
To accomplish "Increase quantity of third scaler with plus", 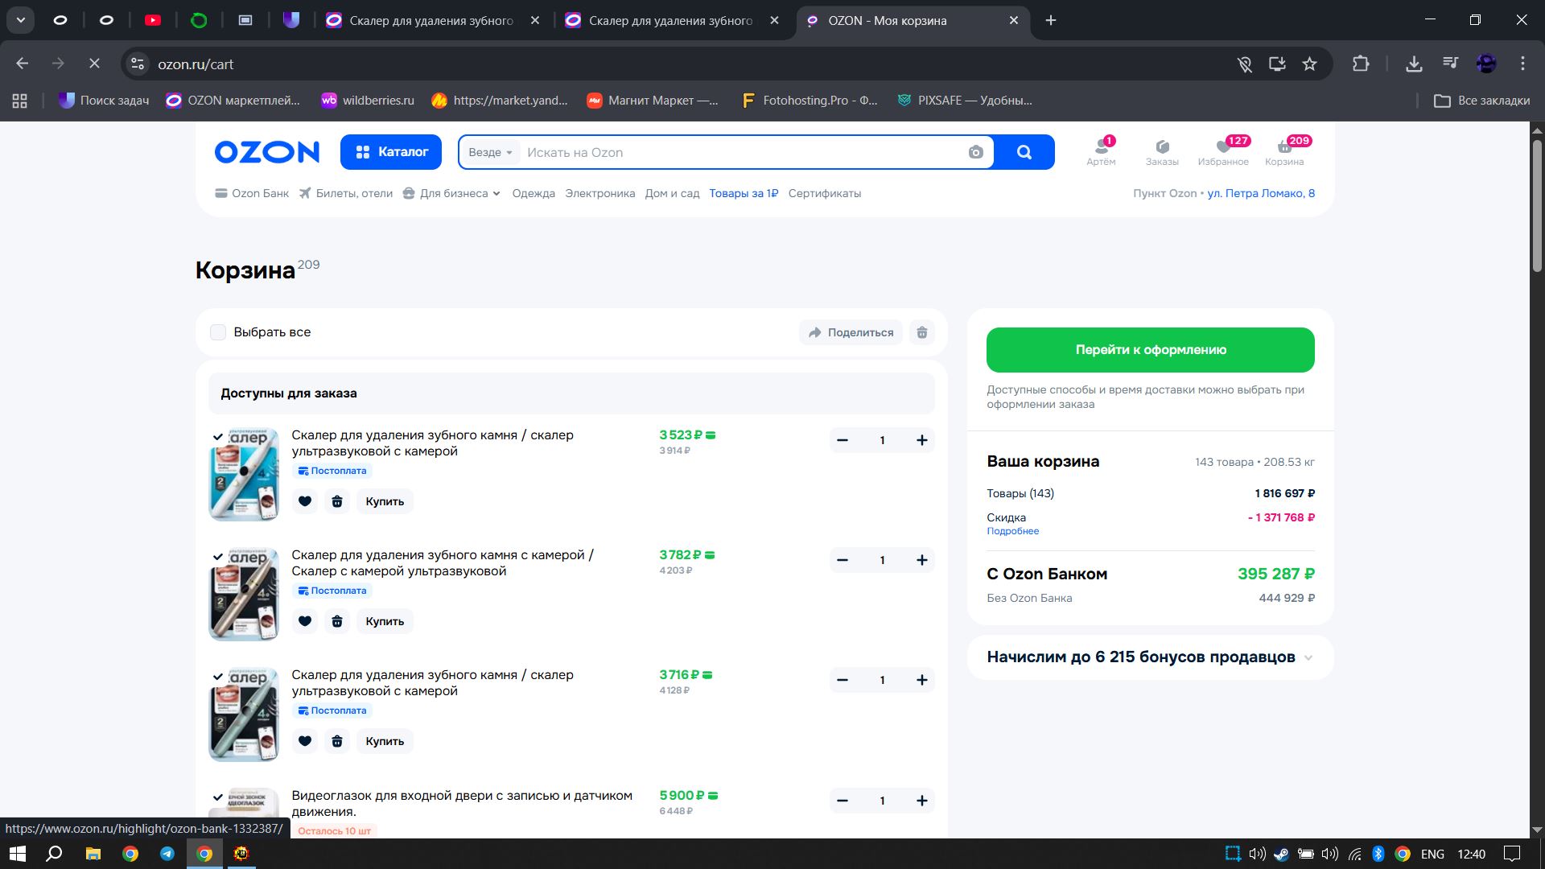I will coord(922,680).
